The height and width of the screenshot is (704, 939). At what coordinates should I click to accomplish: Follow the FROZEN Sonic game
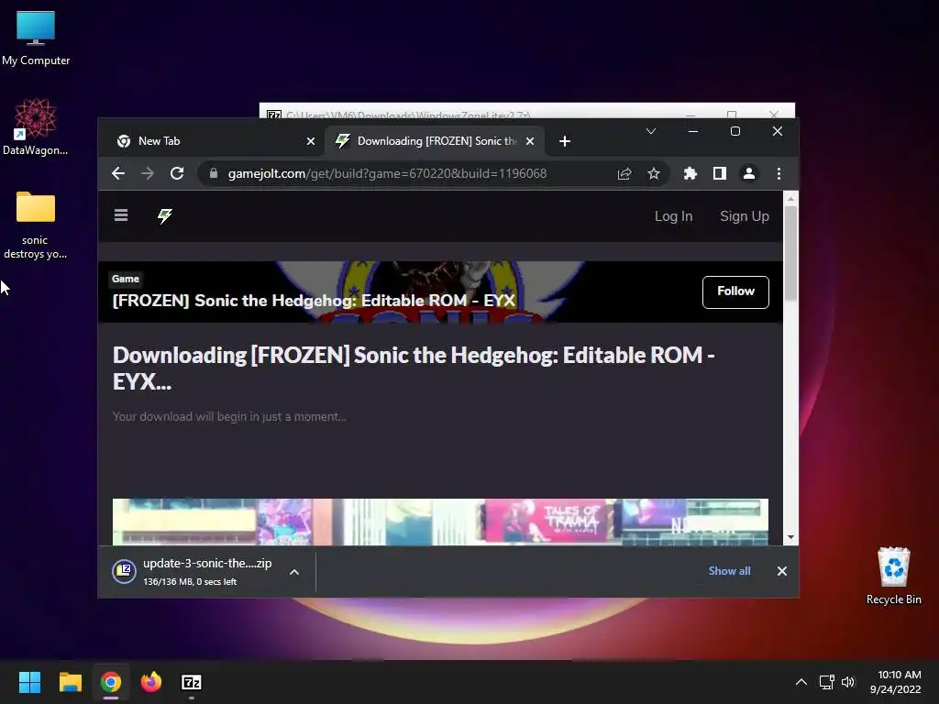click(x=735, y=292)
